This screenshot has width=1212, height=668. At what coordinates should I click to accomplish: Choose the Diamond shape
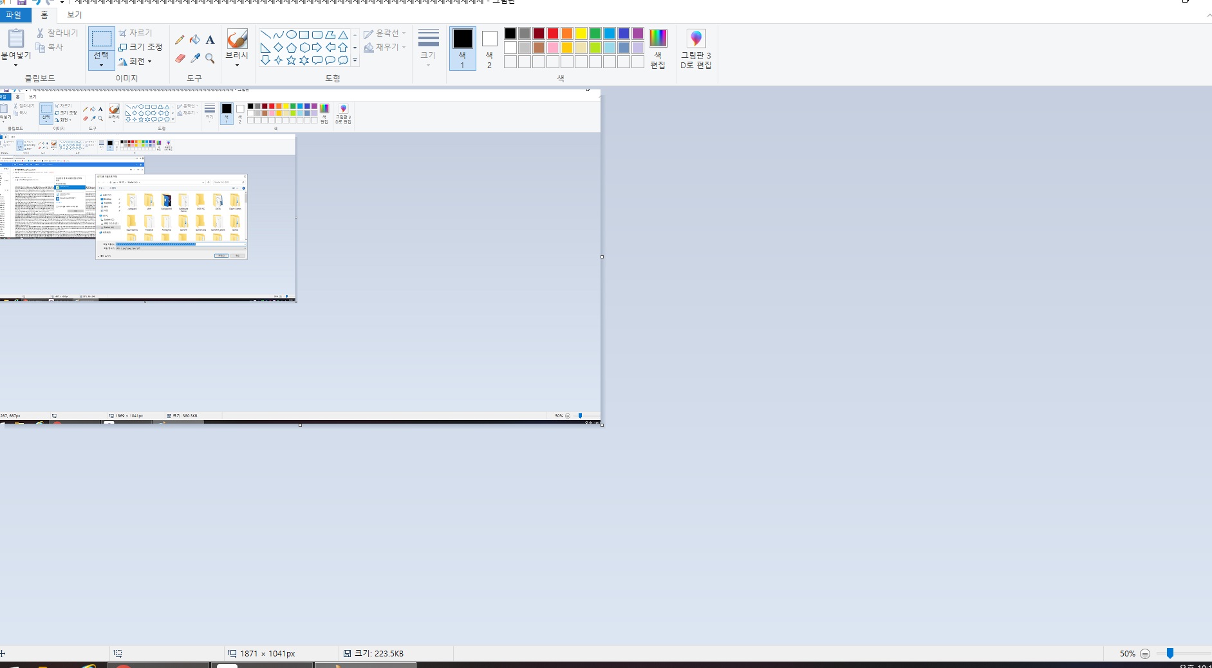coord(278,48)
